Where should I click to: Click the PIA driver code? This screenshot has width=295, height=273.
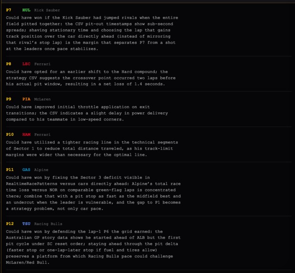coord(26,99)
